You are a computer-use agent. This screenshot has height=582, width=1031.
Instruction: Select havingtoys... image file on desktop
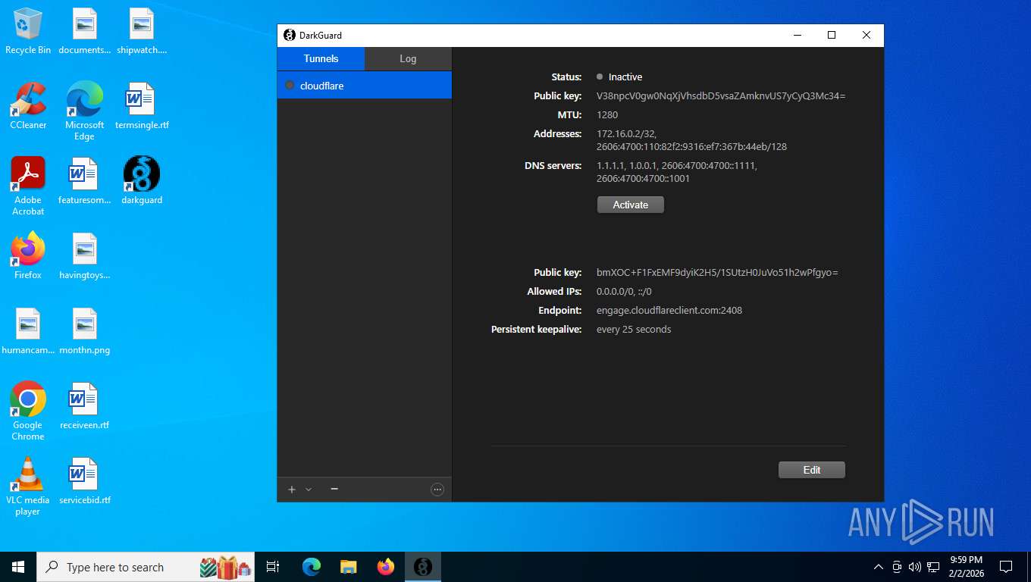(x=85, y=256)
